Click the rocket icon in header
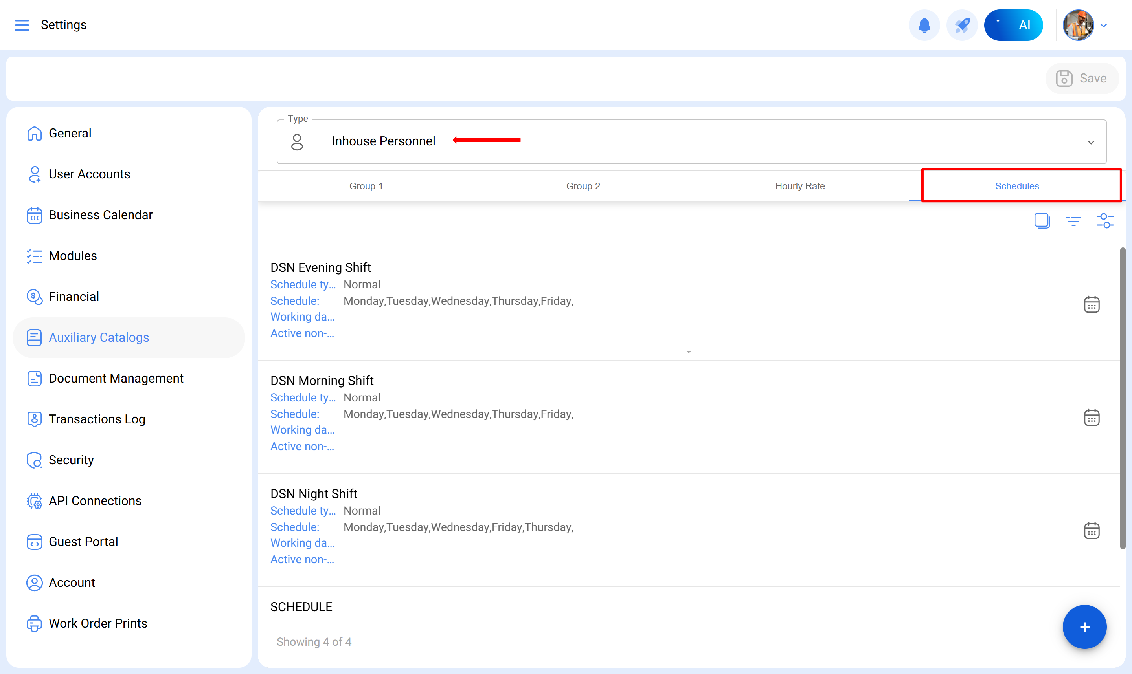Screen dimensions: 1132x674 (961, 25)
